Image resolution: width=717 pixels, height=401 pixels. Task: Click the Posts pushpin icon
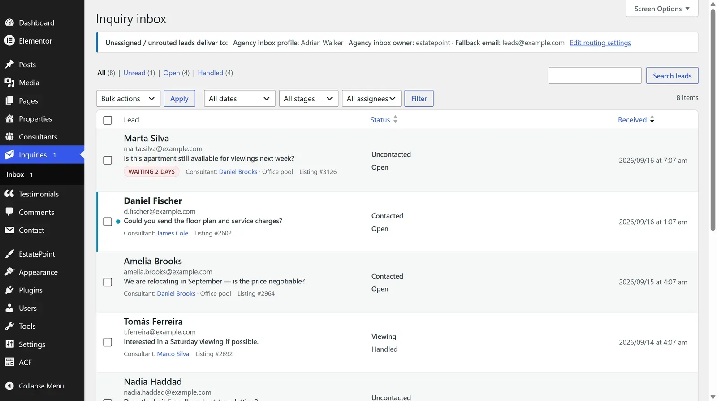coord(9,65)
